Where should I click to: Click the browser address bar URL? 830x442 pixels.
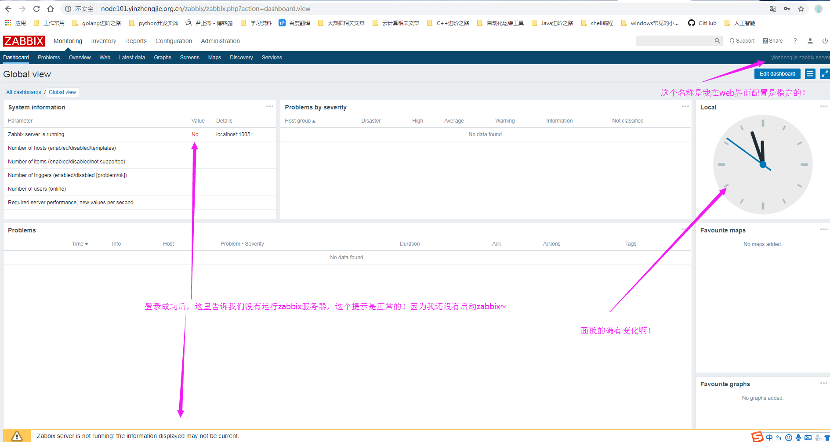(206, 9)
